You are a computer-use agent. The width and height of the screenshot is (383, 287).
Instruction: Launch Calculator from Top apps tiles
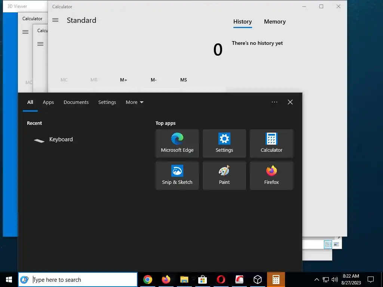tap(272, 143)
